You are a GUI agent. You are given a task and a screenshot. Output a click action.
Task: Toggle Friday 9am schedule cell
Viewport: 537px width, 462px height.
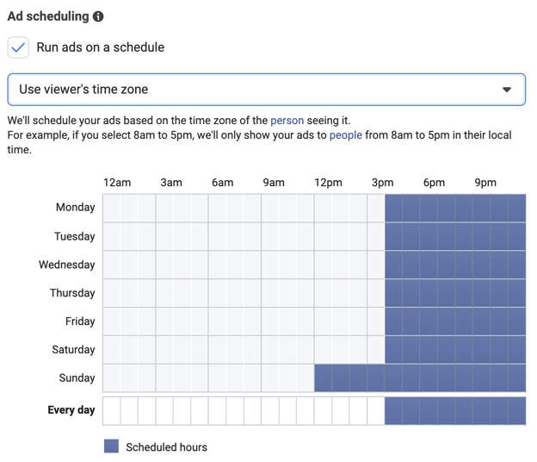pyautogui.click(x=270, y=322)
